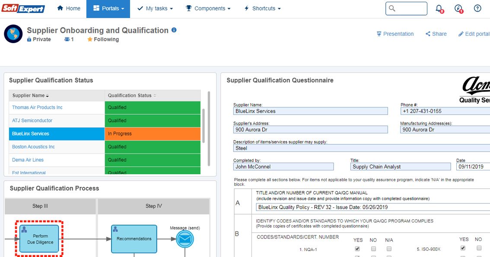Click the Title field Supply Chain Analyst
This screenshot has width=490, height=257.
point(401,166)
